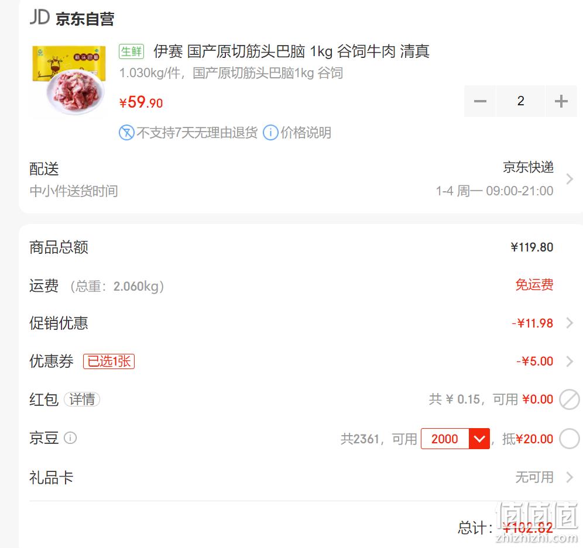The width and height of the screenshot is (583, 548).
Task: Click the JD 京东自营 store logo
Action: (x=72, y=18)
